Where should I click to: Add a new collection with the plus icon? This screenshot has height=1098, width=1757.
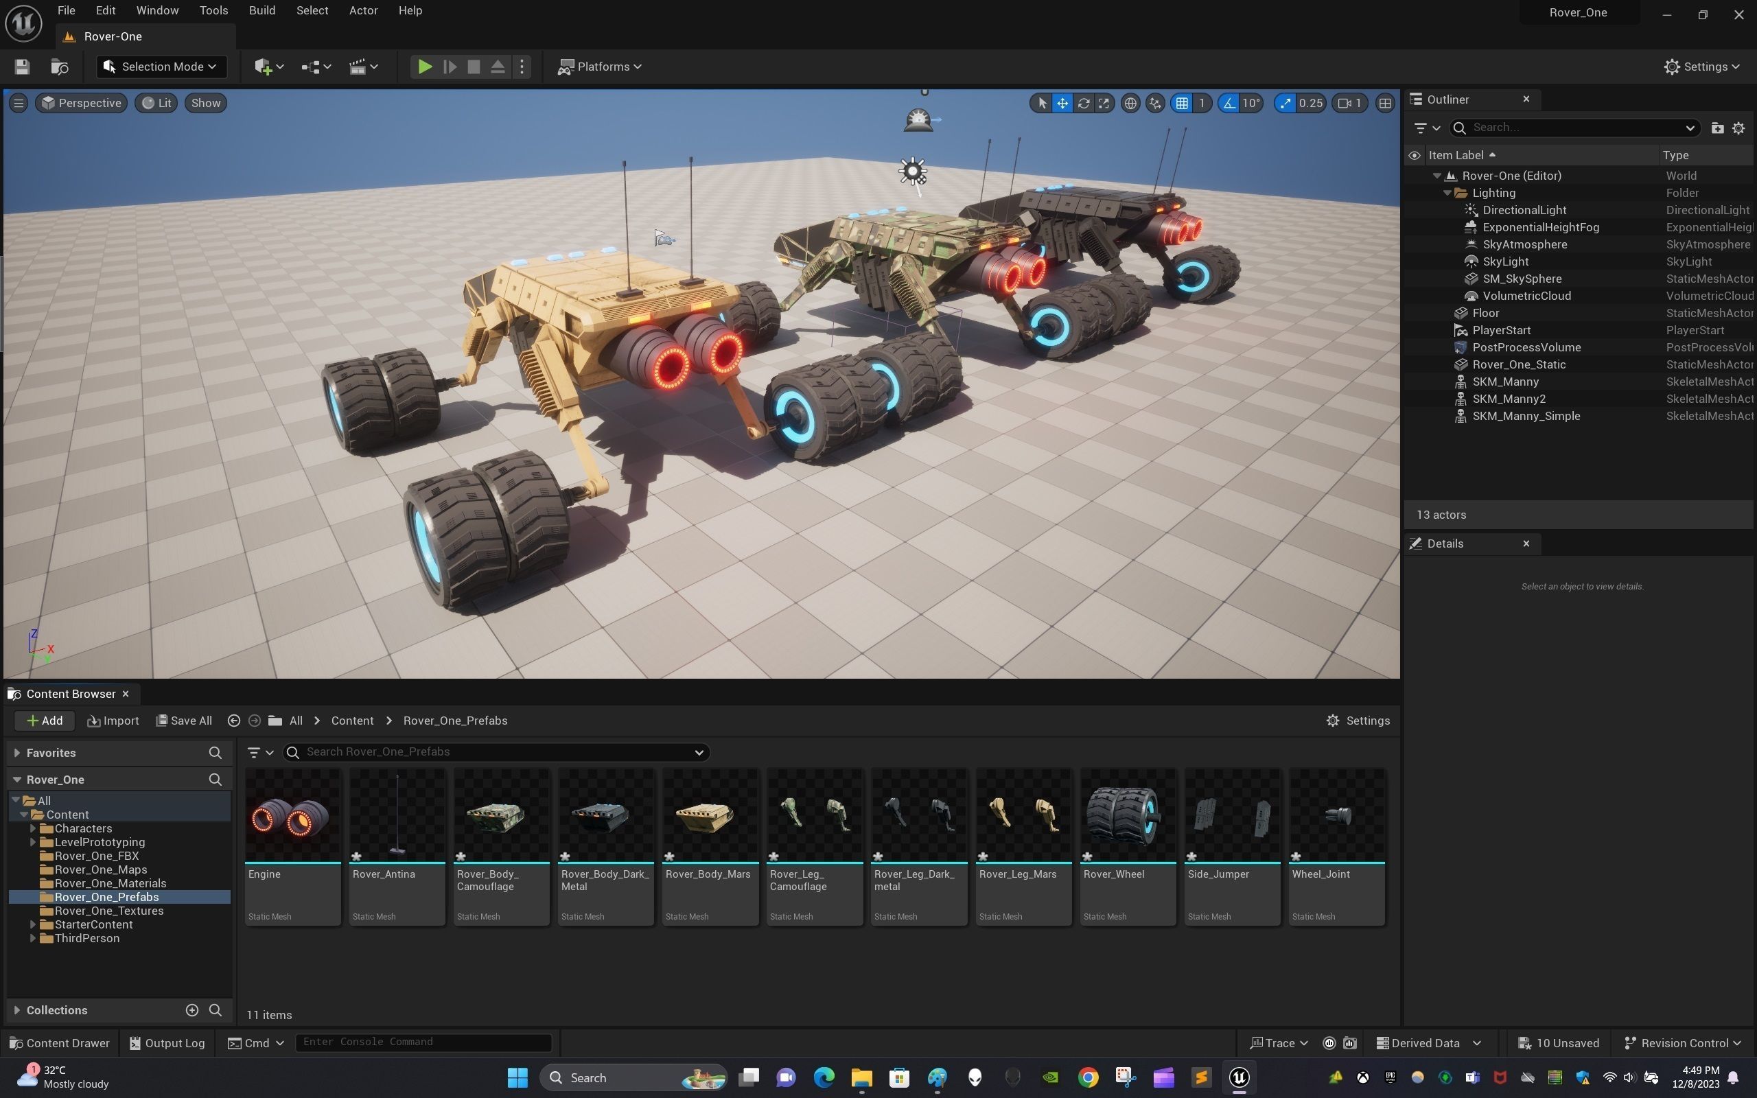(x=191, y=1010)
